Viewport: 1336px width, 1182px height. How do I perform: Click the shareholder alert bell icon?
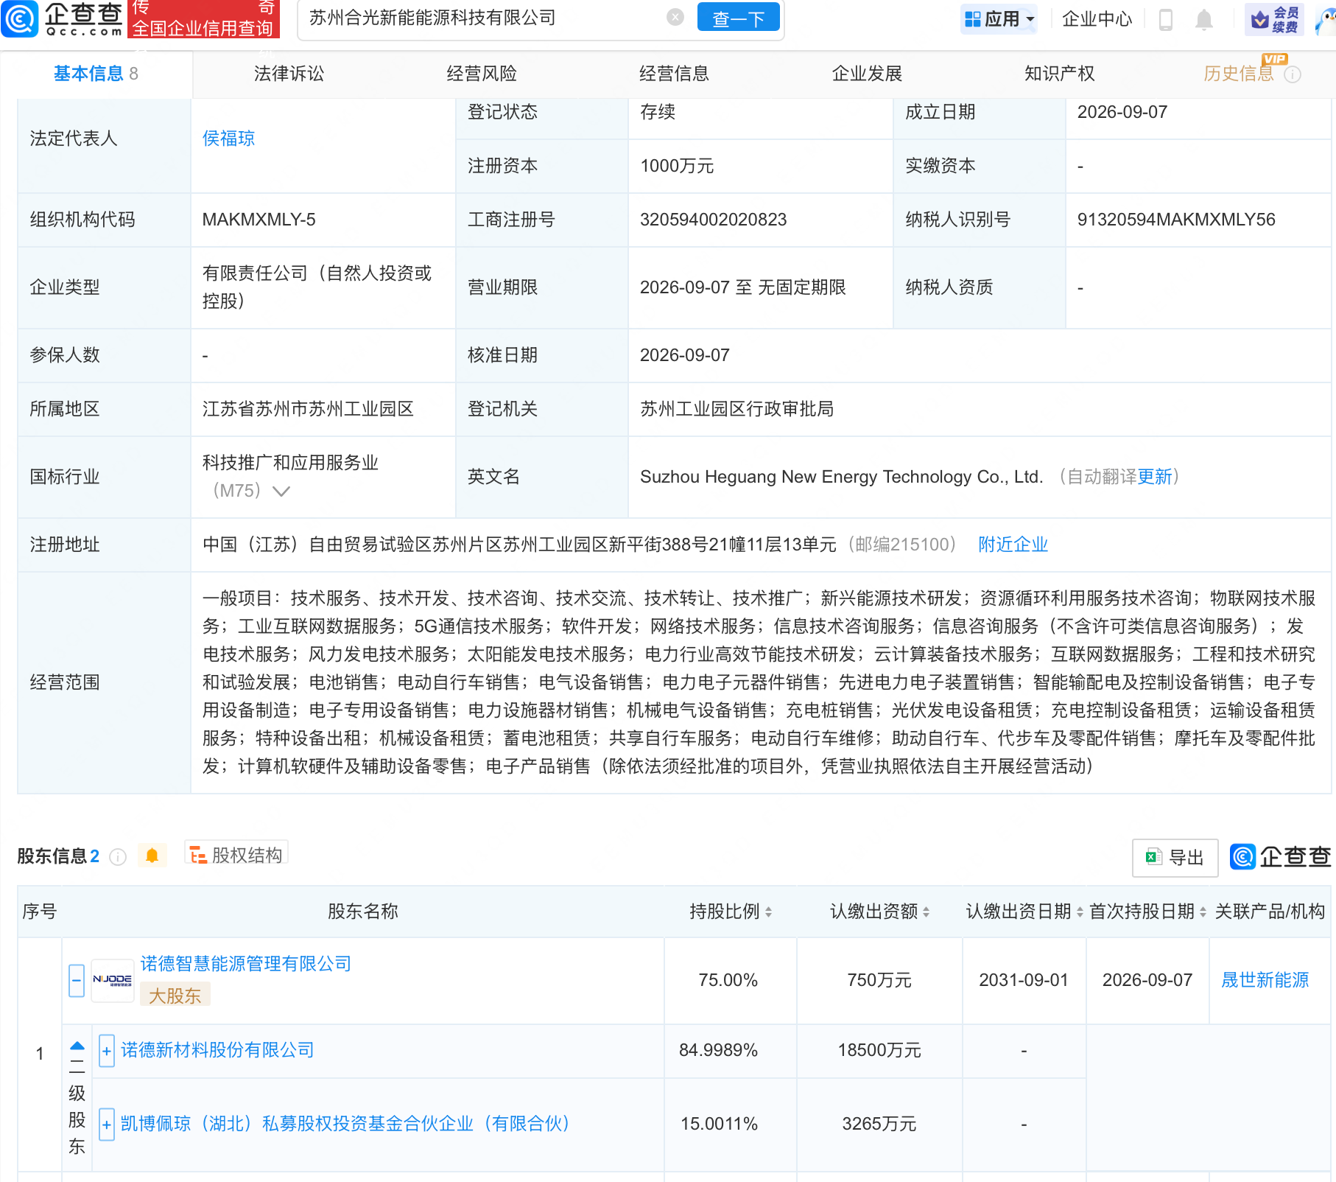[x=152, y=856]
